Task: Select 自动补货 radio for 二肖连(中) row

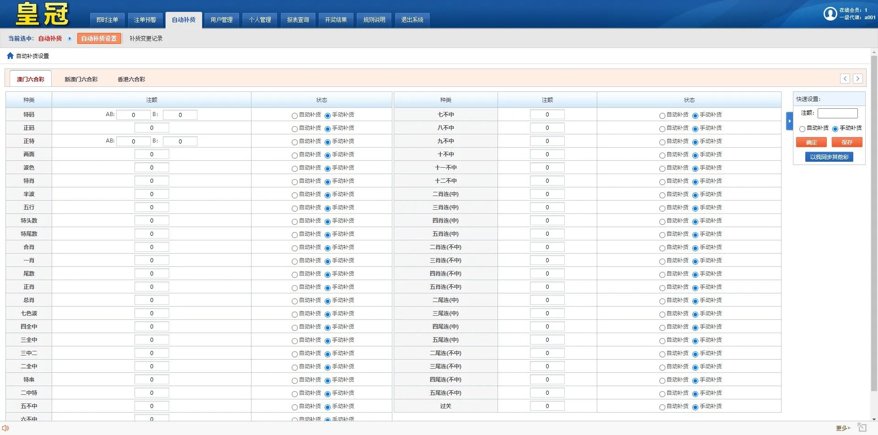Action: click(x=662, y=195)
